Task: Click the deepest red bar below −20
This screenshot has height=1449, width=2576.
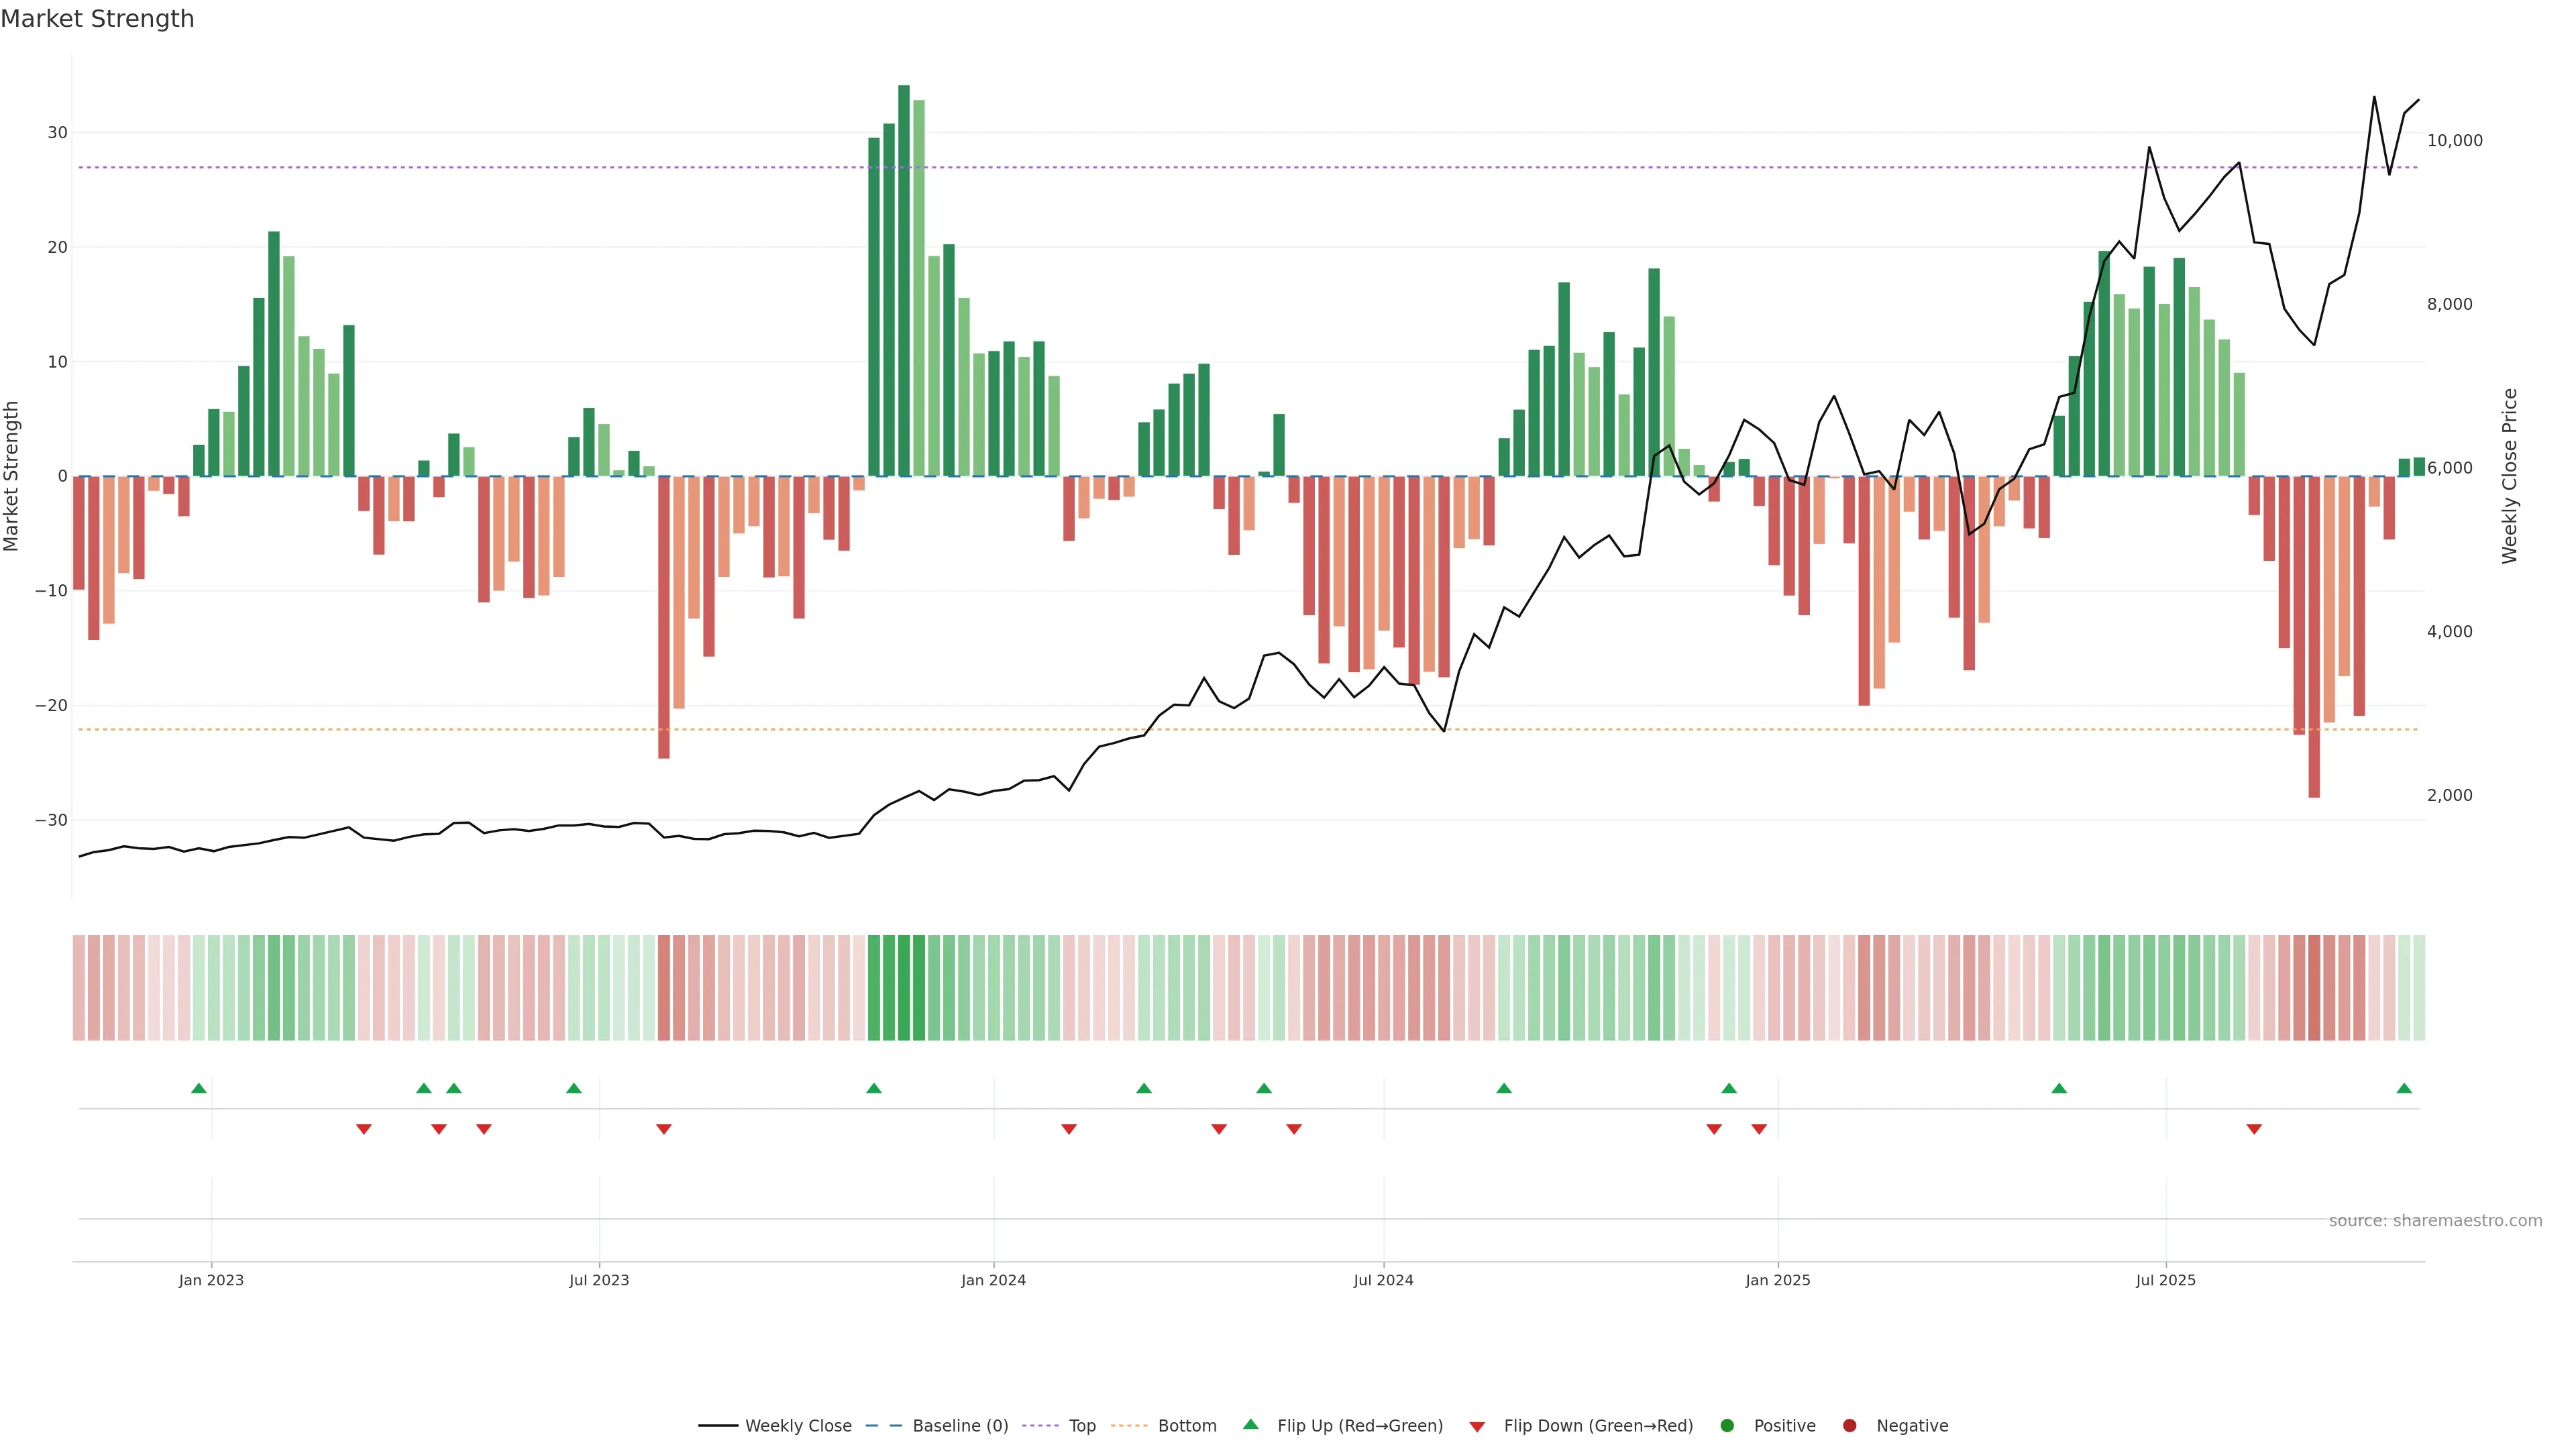Action: [x=2314, y=636]
